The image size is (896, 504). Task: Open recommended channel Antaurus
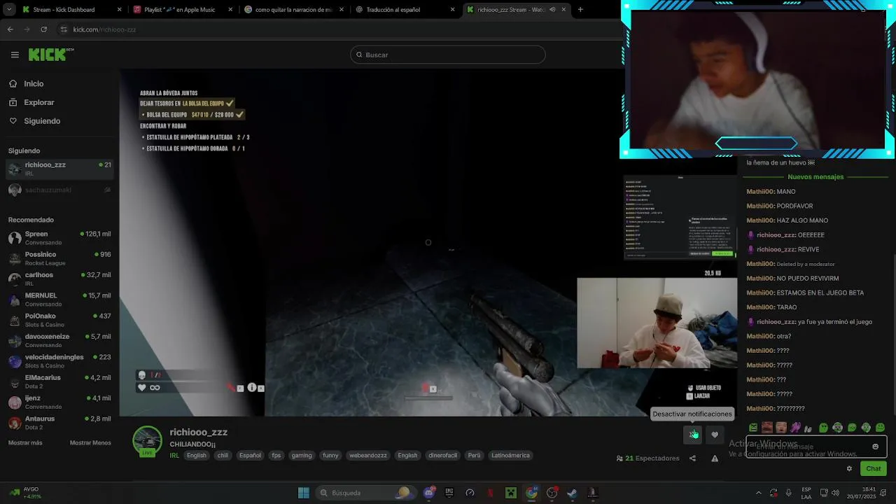click(59, 422)
